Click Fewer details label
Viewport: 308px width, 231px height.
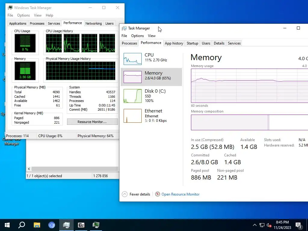click(x=140, y=194)
